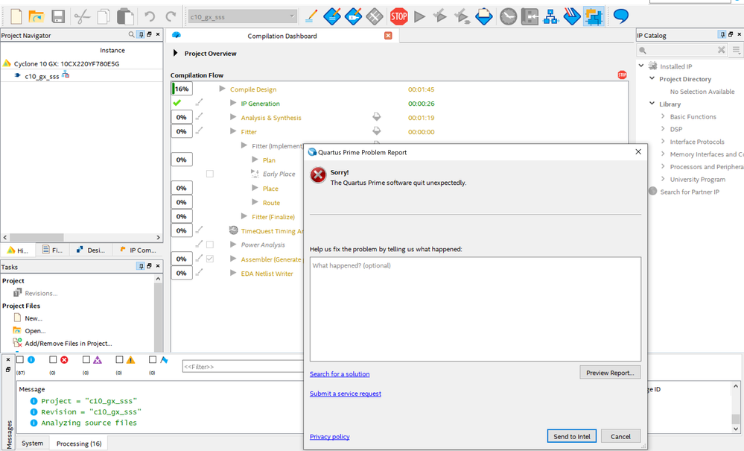Viewport: 744px width, 451px height.
Task: Open the Chip Planner toolbar icon
Action: coord(375,16)
